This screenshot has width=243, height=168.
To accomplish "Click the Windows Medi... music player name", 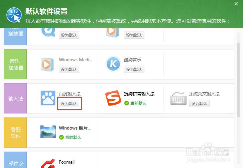I will pyautogui.click(x=76, y=60).
